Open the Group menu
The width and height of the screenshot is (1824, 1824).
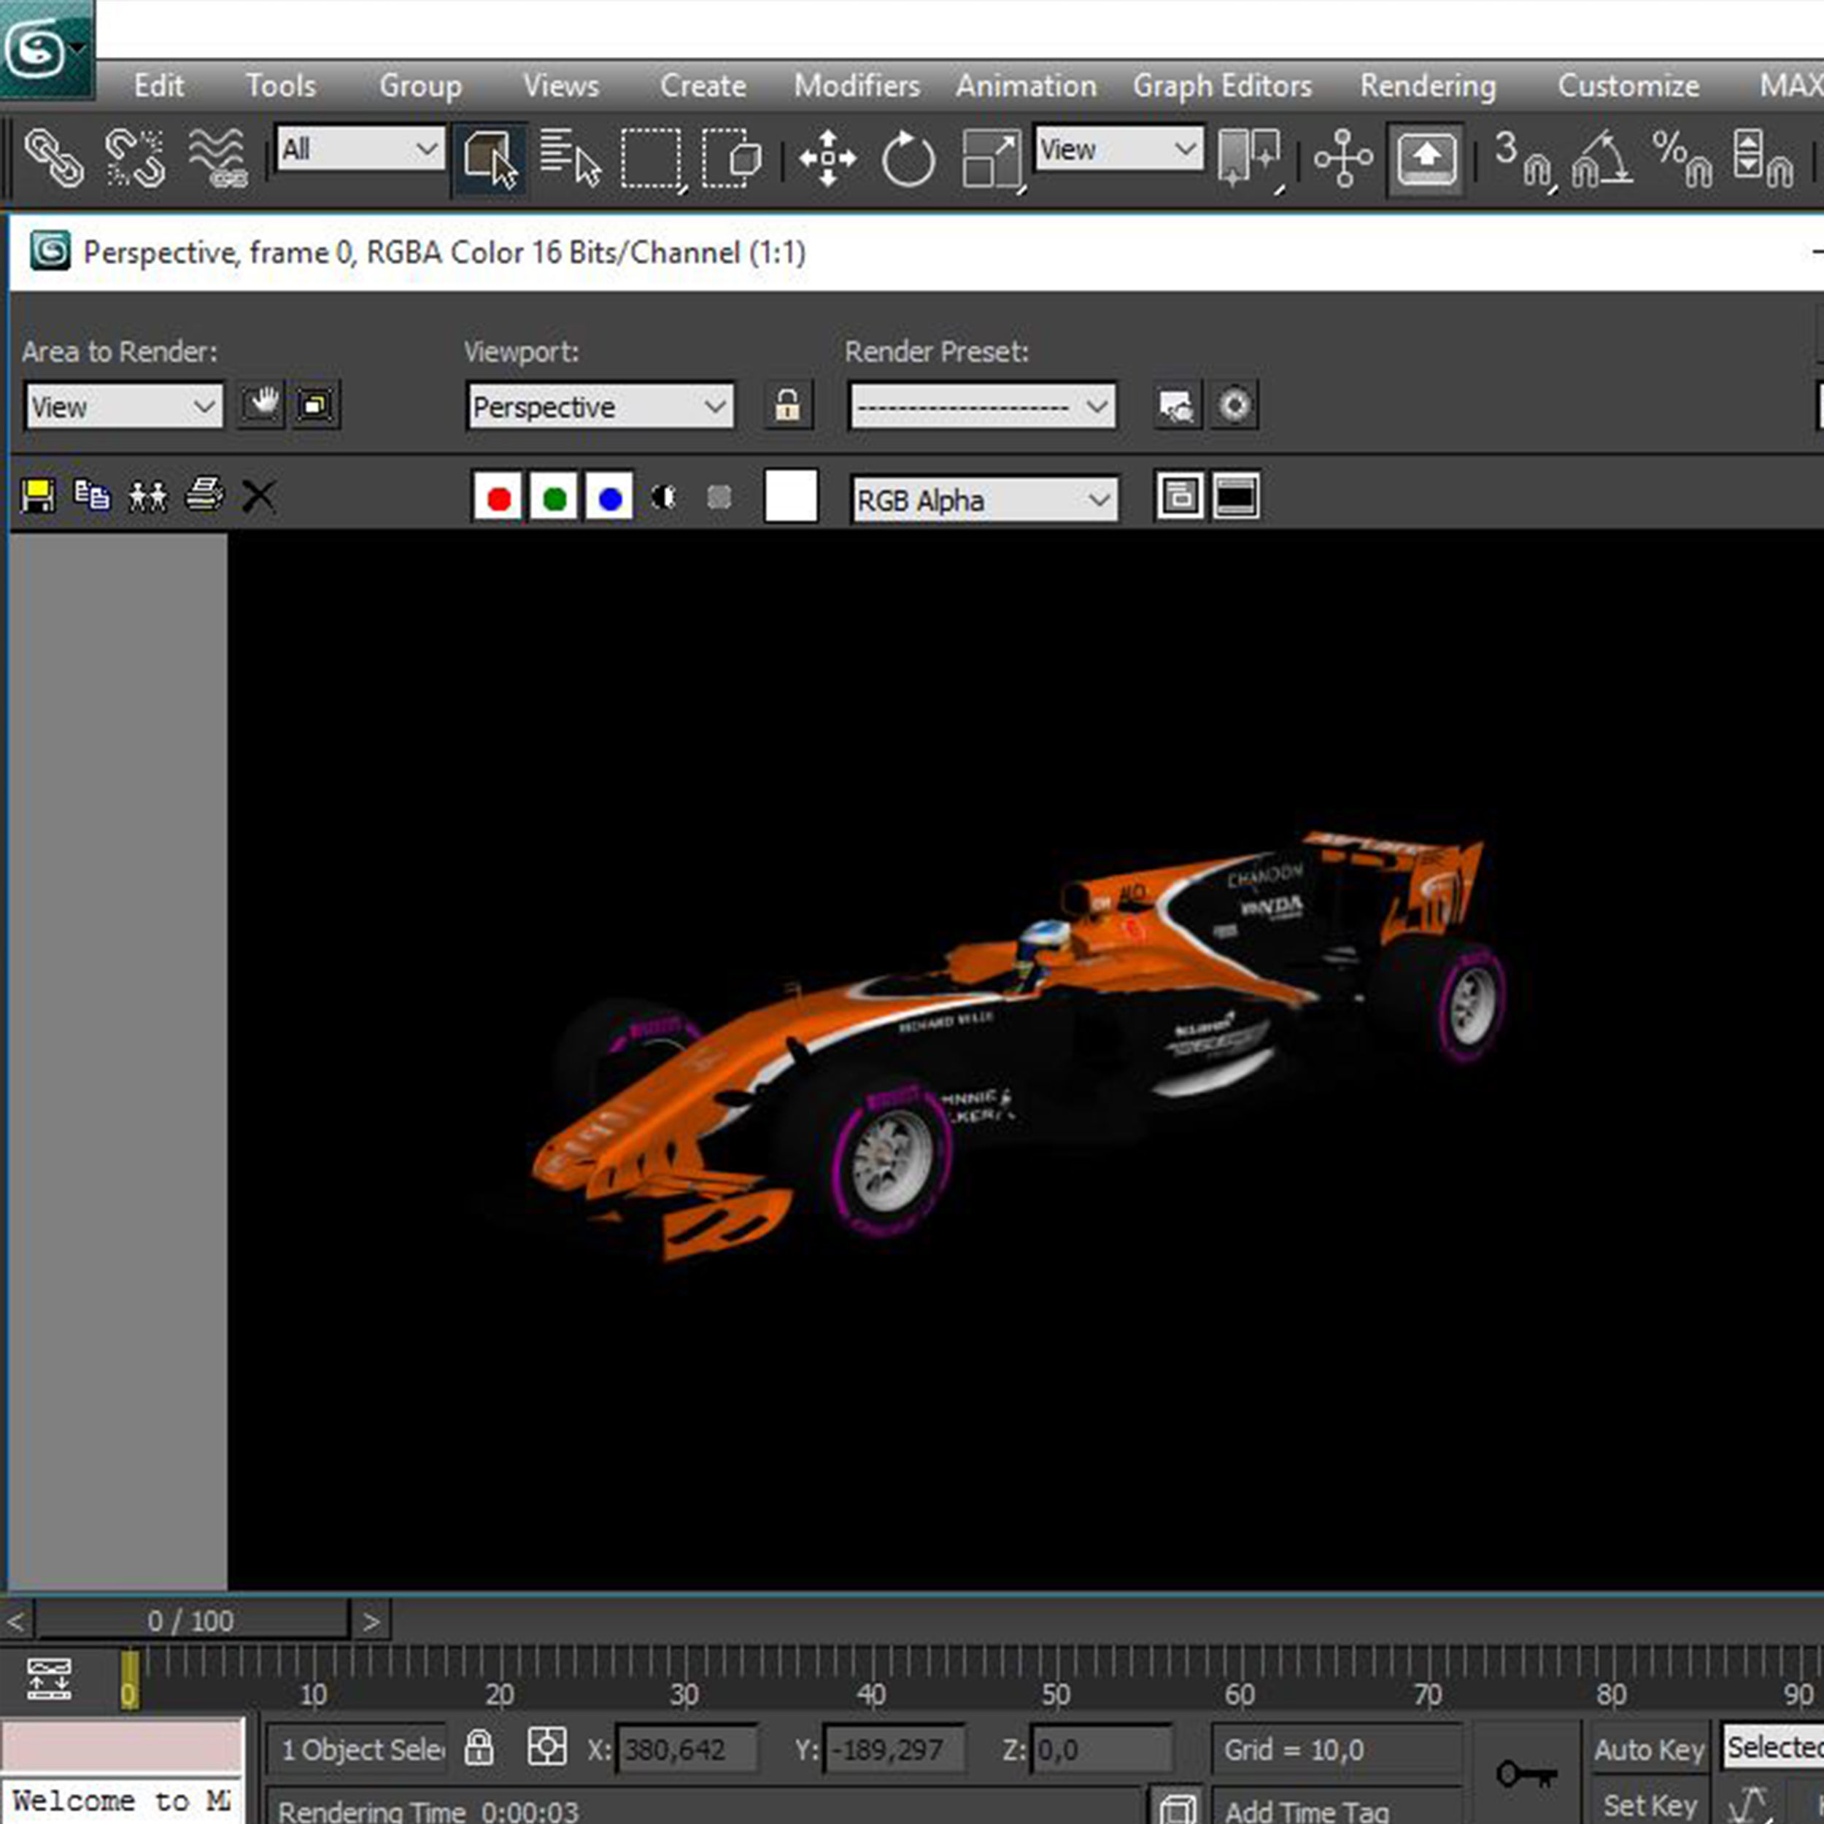(x=420, y=86)
